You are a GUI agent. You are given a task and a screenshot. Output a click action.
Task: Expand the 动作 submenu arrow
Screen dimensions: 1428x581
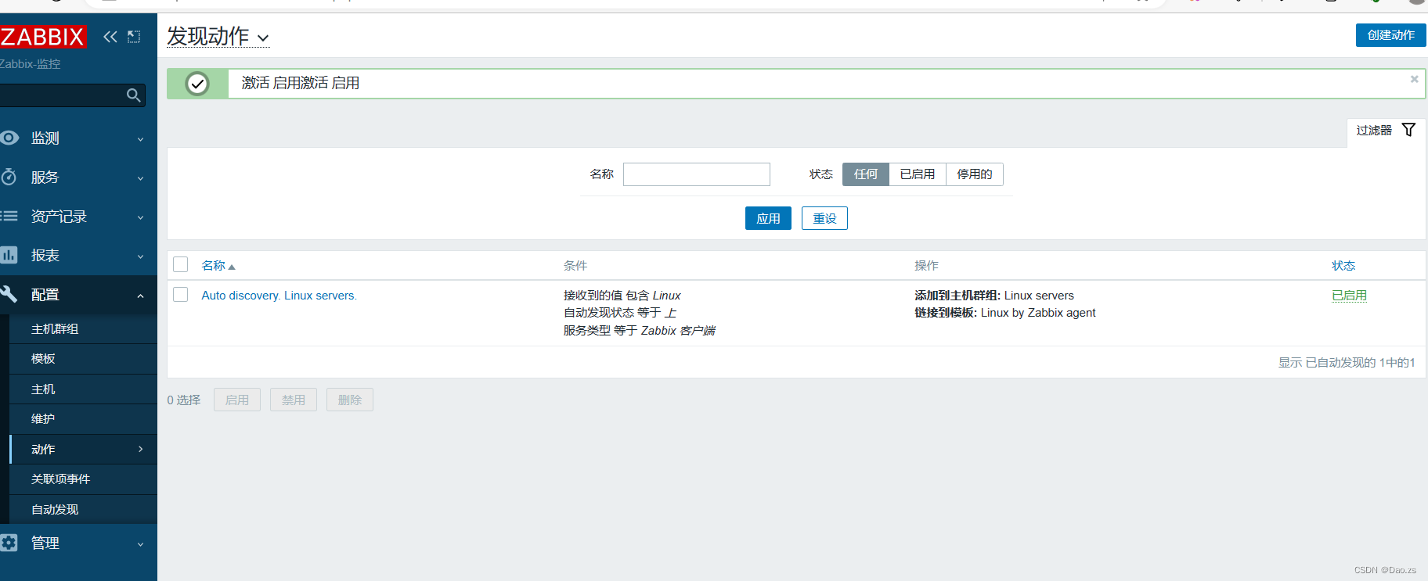point(141,449)
